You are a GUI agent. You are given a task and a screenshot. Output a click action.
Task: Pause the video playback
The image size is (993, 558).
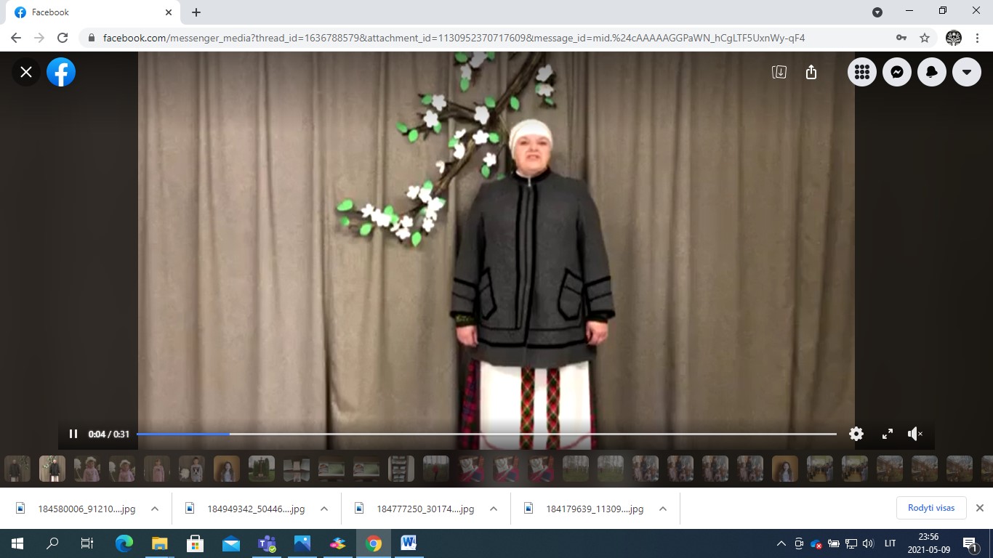pyautogui.click(x=73, y=434)
